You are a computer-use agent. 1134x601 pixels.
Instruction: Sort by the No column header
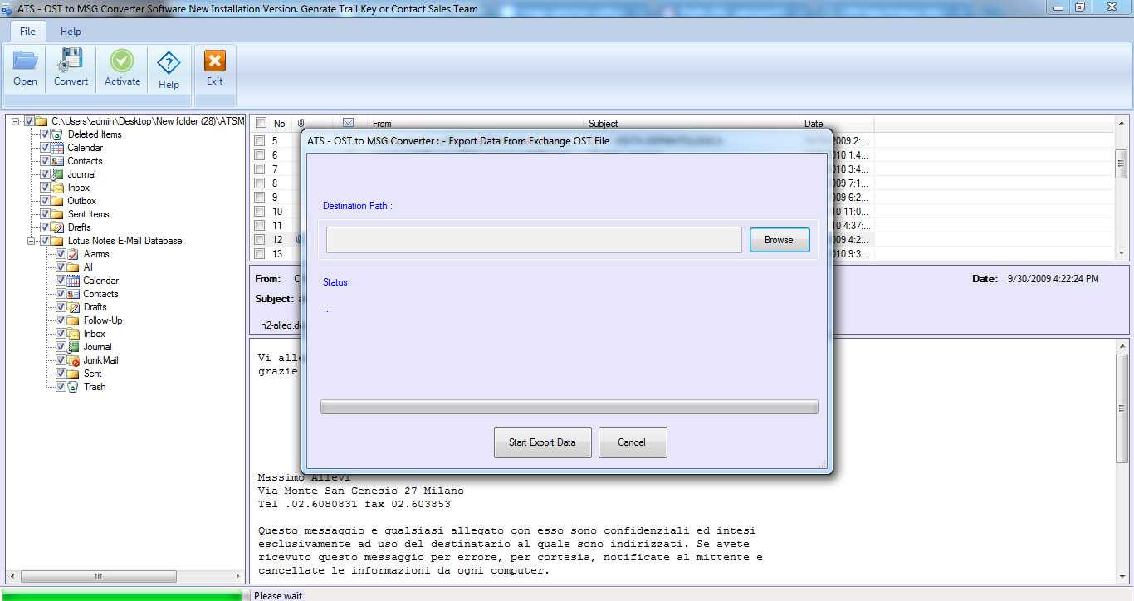coord(280,124)
